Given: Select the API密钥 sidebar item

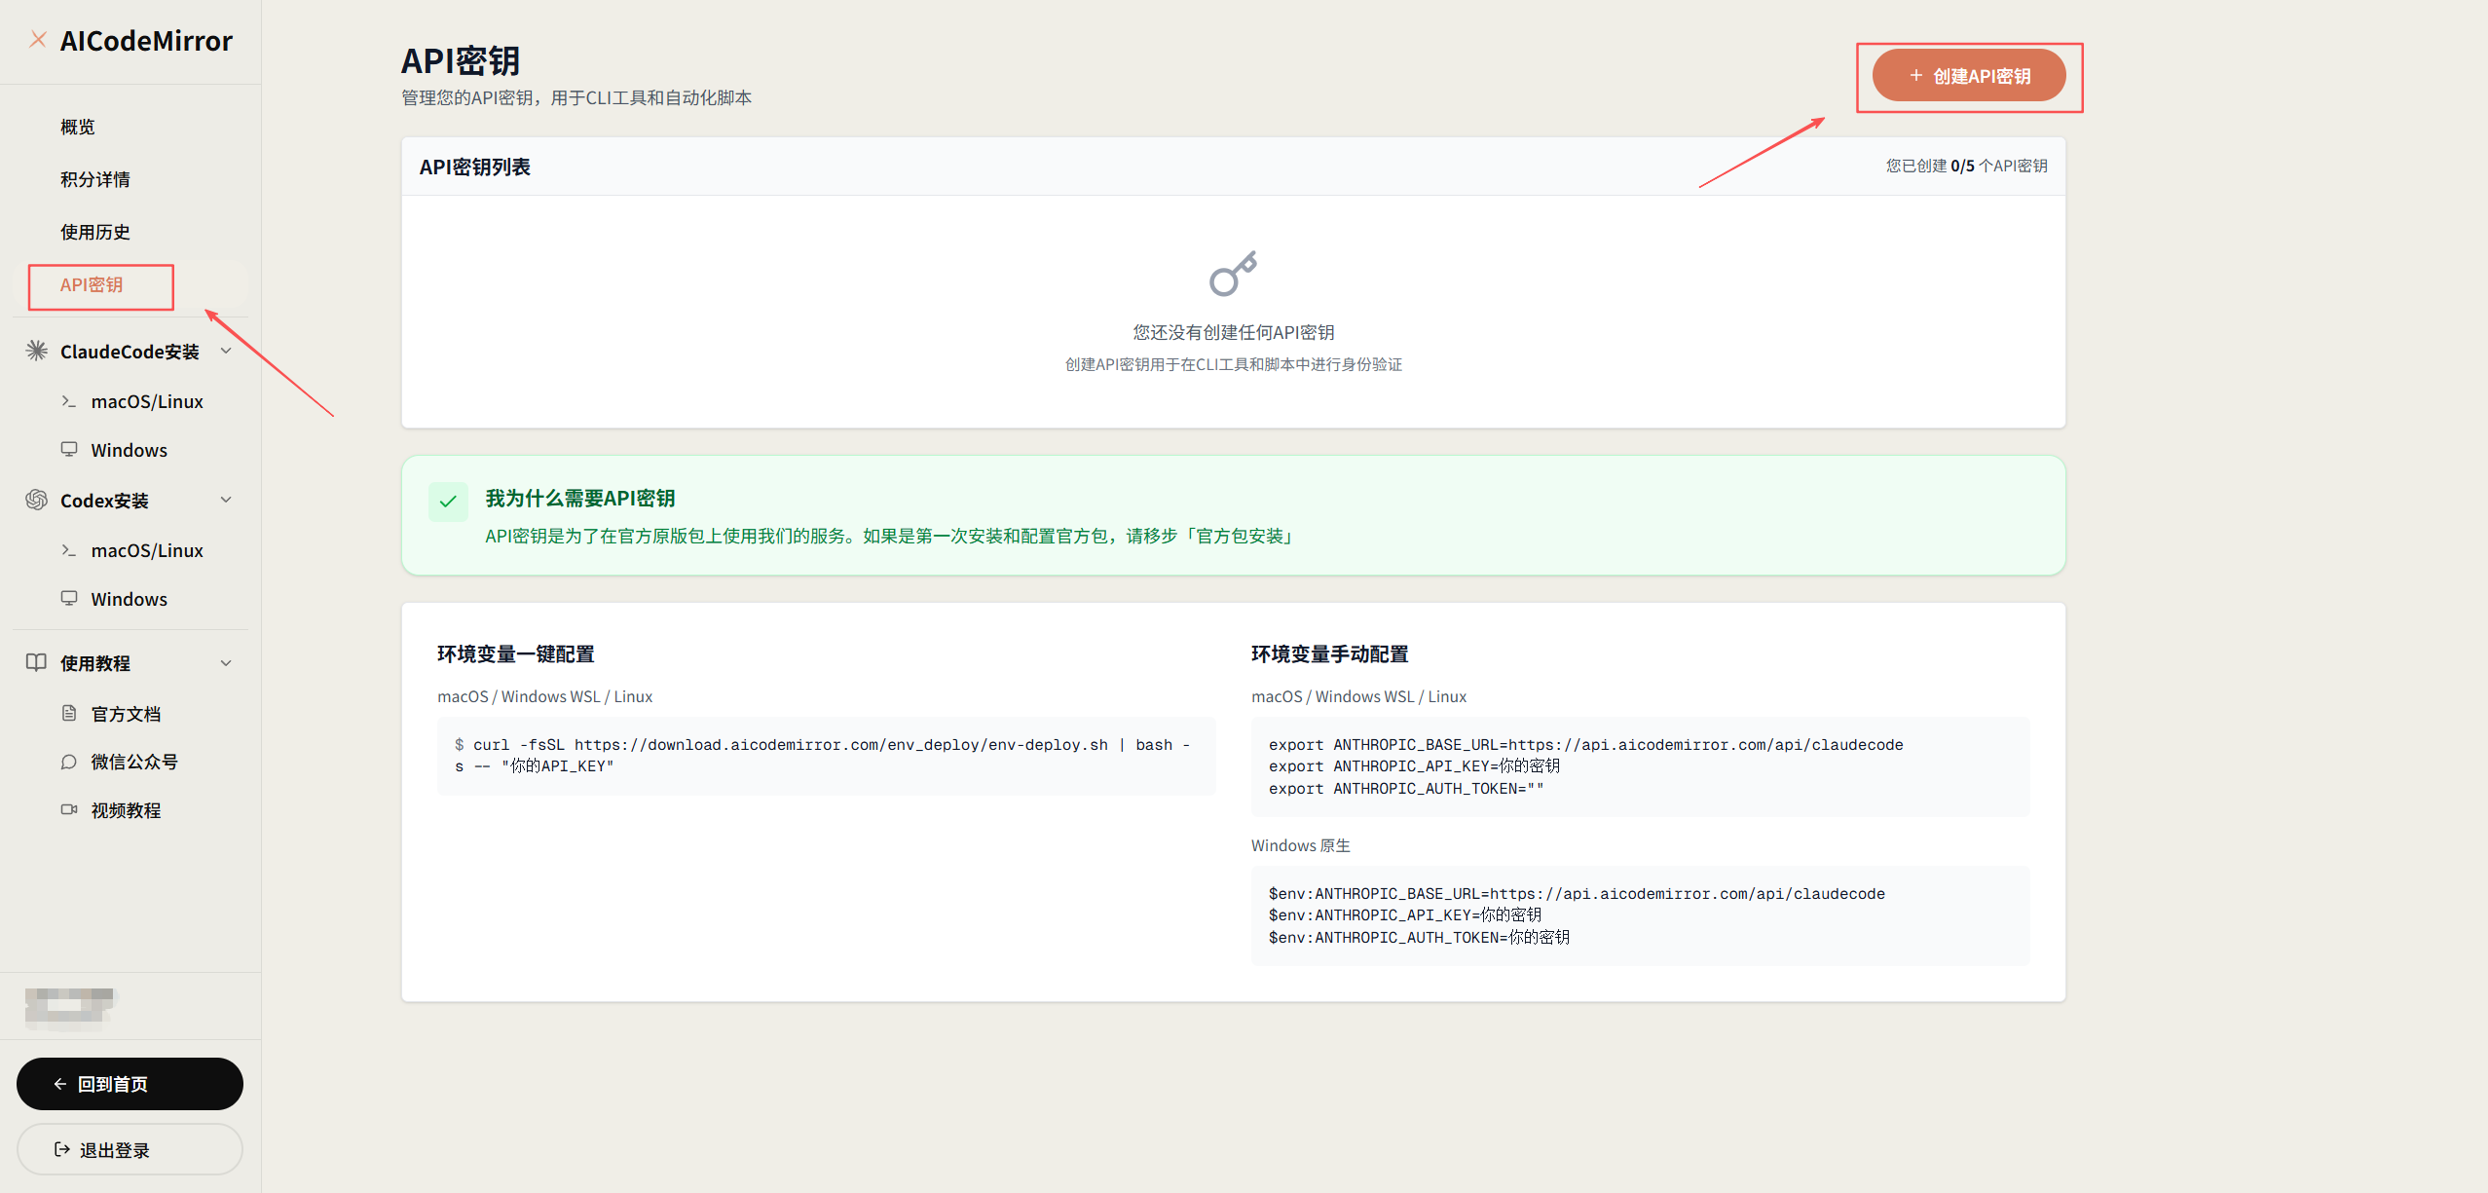Looking at the screenshot, I should coord(93,285).
